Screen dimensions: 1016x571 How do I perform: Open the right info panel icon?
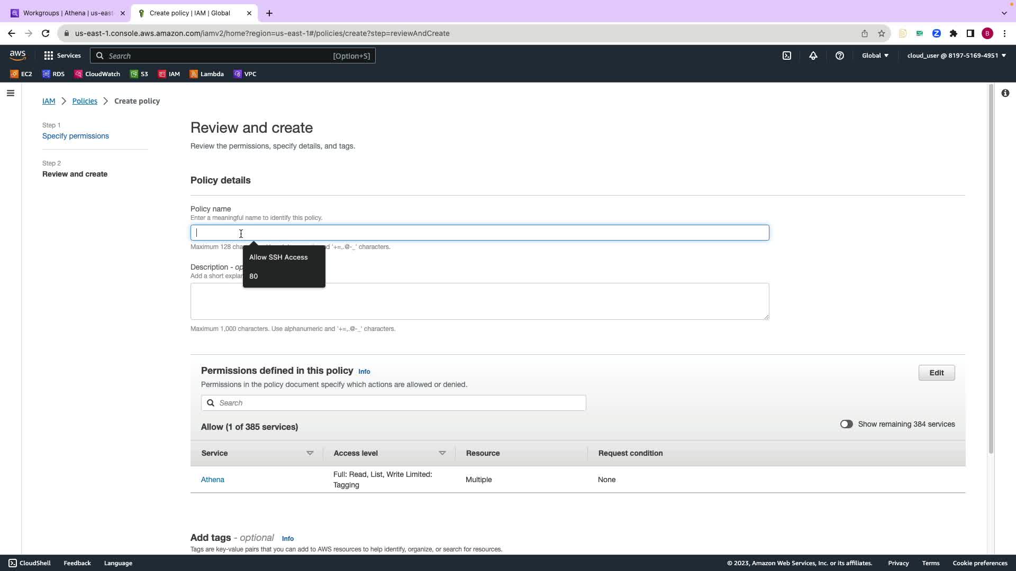1005,94
